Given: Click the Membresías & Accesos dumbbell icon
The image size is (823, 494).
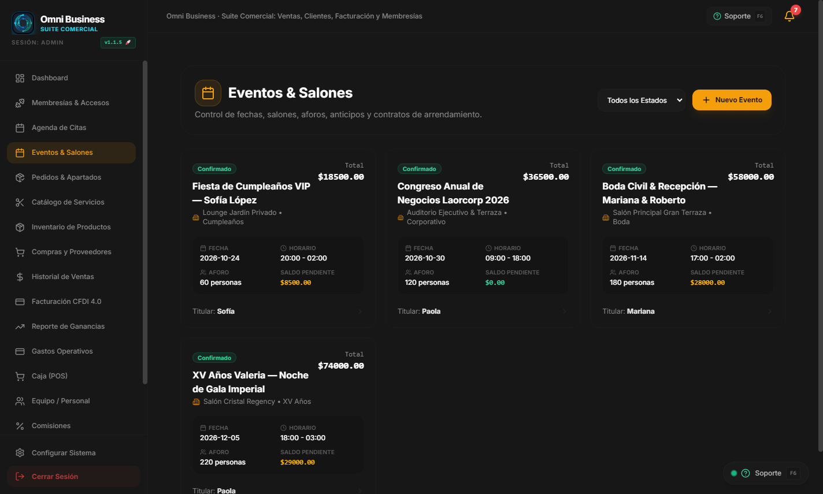Looking at the screenshot, I should pos(20,103).
